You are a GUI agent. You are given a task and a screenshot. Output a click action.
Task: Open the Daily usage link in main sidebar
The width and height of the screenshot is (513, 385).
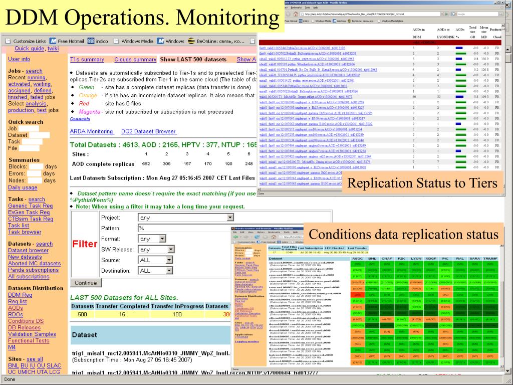[23, 187]
